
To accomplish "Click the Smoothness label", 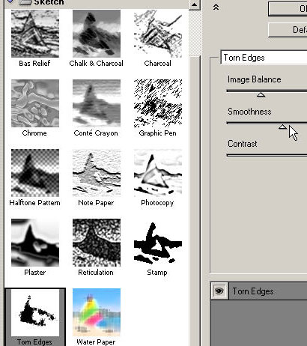I will (x=249, y=112).
